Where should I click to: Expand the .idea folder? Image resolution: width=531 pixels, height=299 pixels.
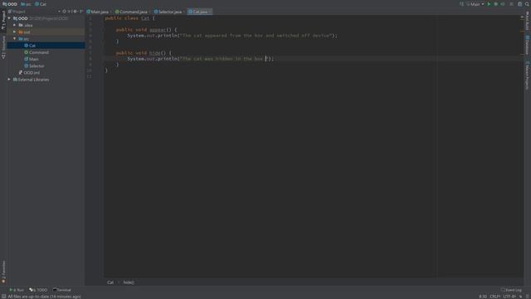pos(15,25)
